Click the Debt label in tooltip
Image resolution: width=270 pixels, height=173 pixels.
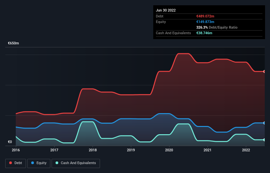[x=160, y=16]
